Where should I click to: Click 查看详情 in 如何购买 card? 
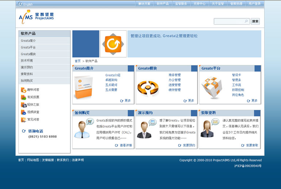[126, 145]
